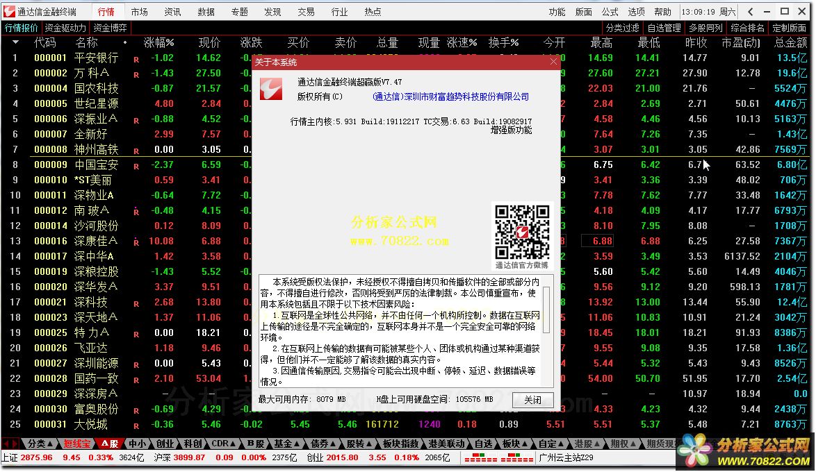Click the 多股同列 button
The image size is (816, 472).
click(705, 28)
